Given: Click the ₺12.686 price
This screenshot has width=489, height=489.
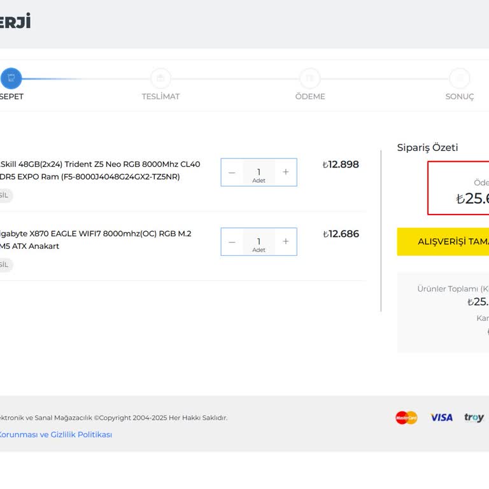Looking at the screenshot, I should click(x=341, y=234).
